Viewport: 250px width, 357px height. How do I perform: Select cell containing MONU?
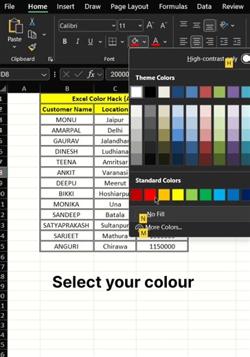pyautogui.click(x=67, y=119)
